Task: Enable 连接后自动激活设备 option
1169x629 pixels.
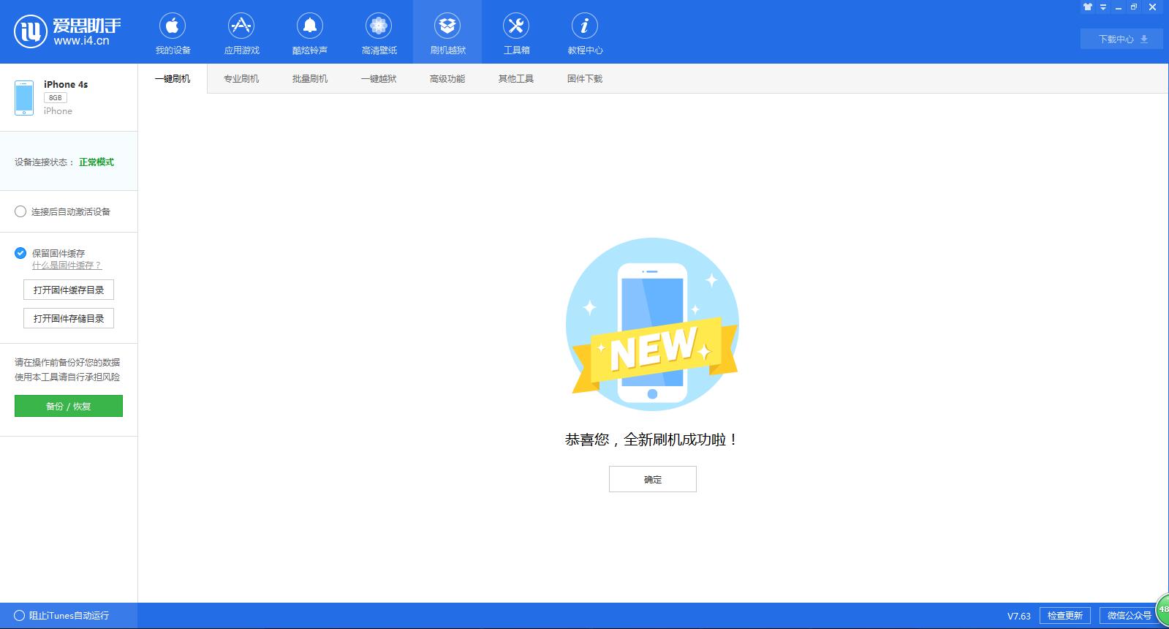Action: click(x=20, y=211)
